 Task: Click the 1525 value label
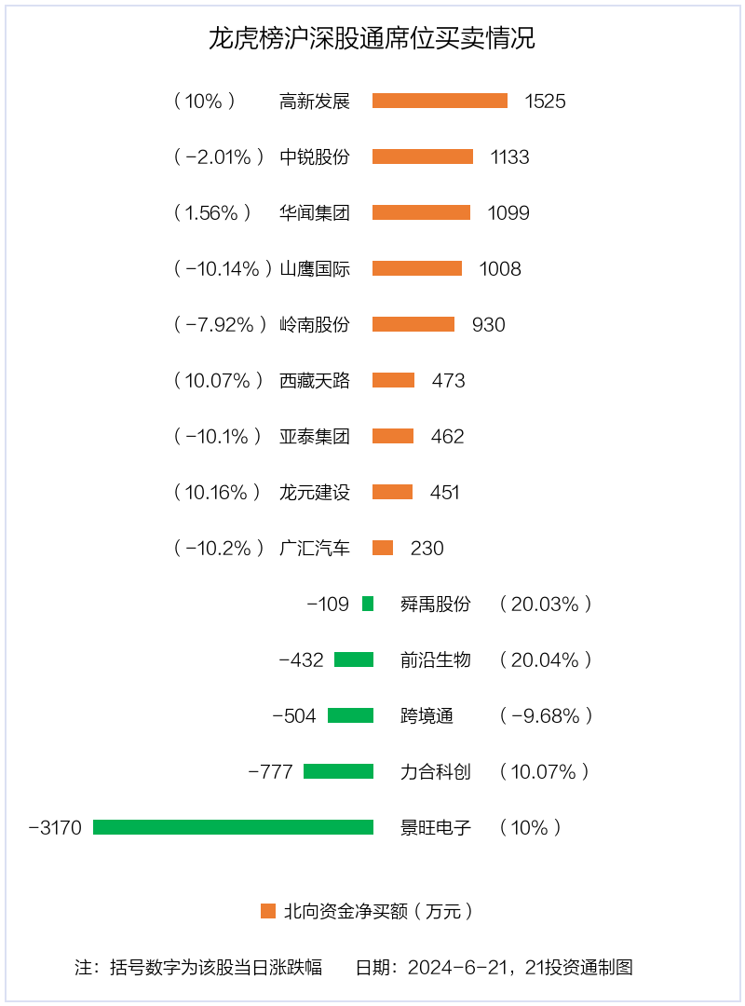coord(545,101)
